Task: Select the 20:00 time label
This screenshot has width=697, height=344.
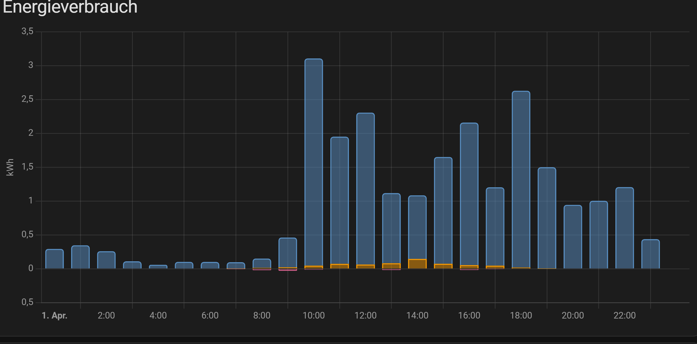Action: (x=573, y=316)
